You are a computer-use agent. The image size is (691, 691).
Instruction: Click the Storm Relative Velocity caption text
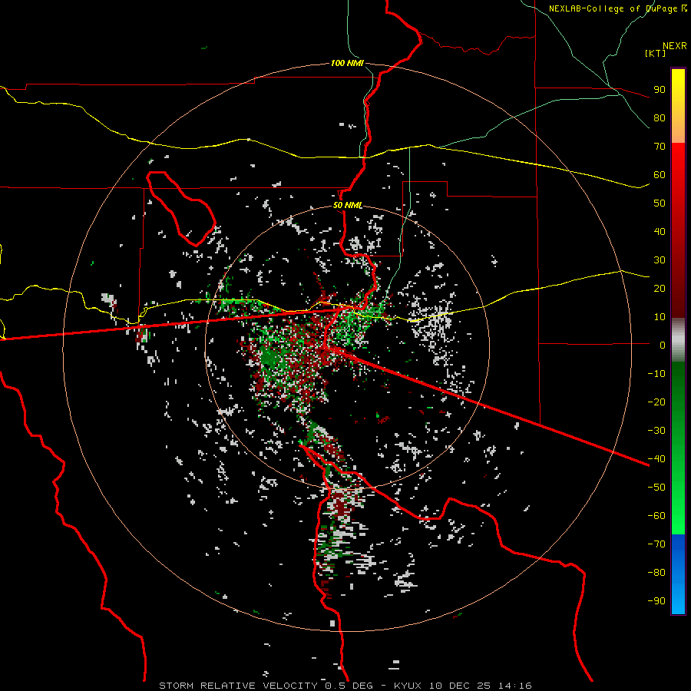pyautogui.click(x=345, y=686)
